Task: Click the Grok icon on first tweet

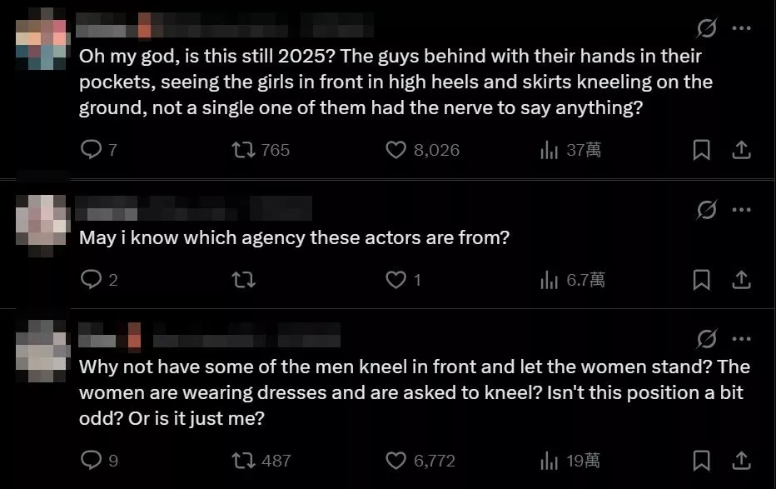Action: point(706,28)
